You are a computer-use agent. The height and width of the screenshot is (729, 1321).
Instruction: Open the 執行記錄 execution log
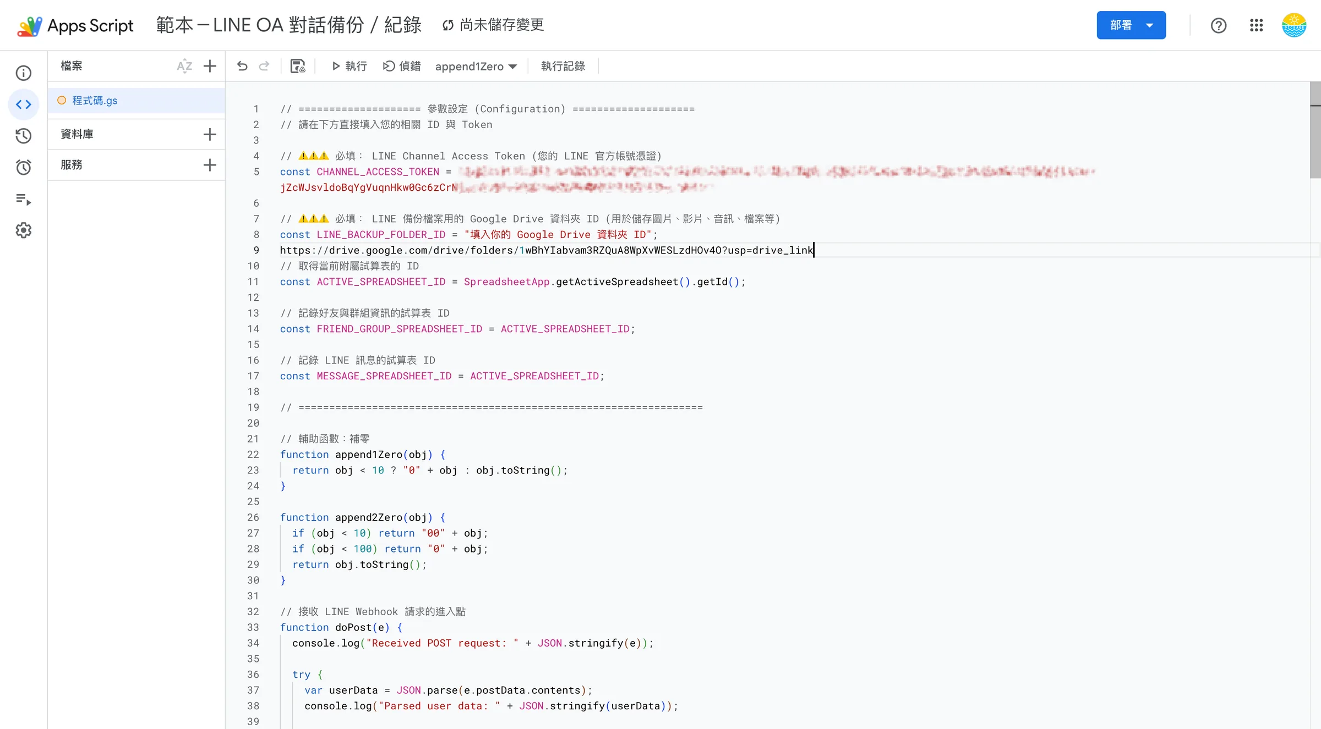(563, 67)
